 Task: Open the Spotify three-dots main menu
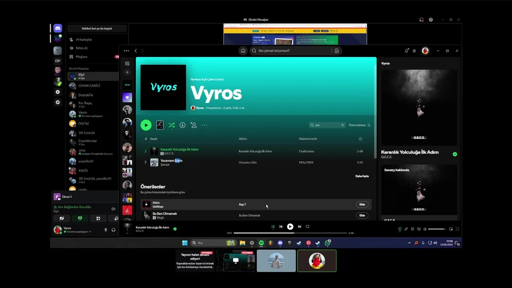click(126, 51)
